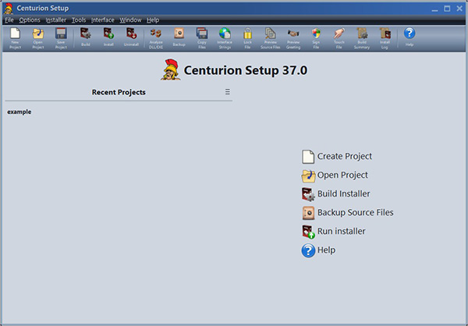This screenshot has height=326, width=468.
Task: Open the Installer menu
Action: [56, 20]
